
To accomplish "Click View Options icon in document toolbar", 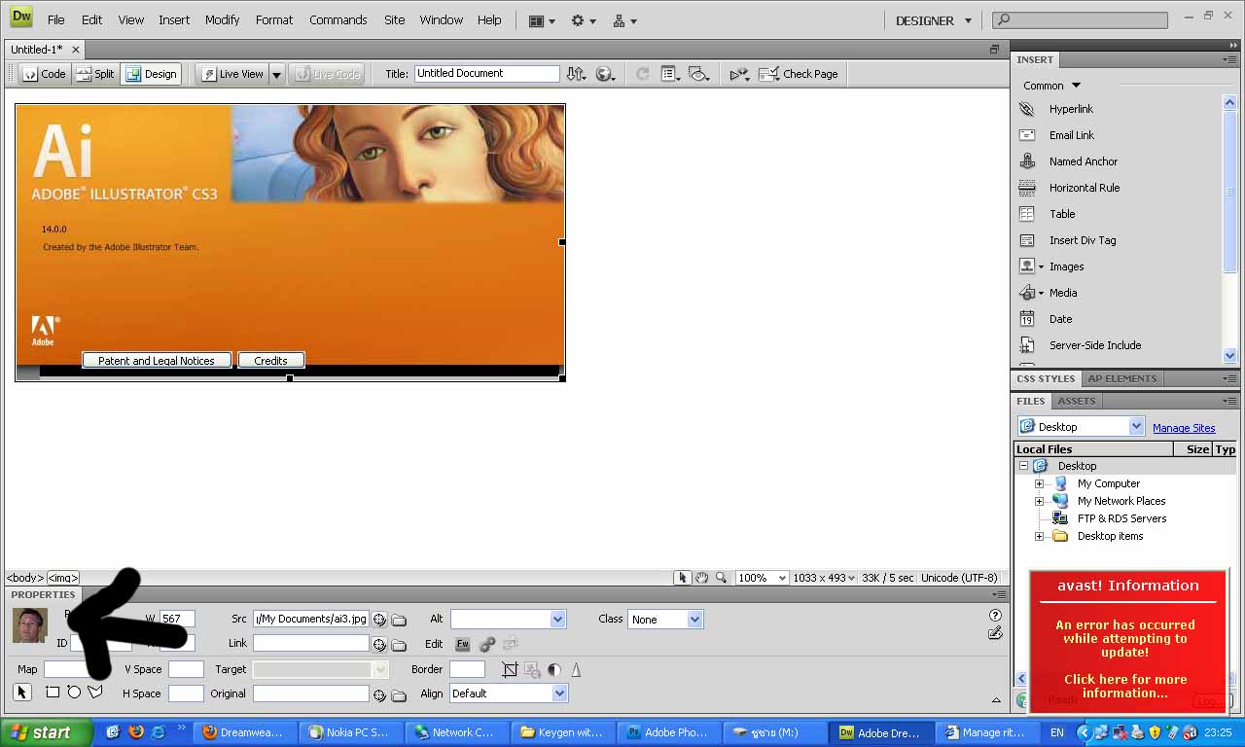I will click(x=670, y=74).
